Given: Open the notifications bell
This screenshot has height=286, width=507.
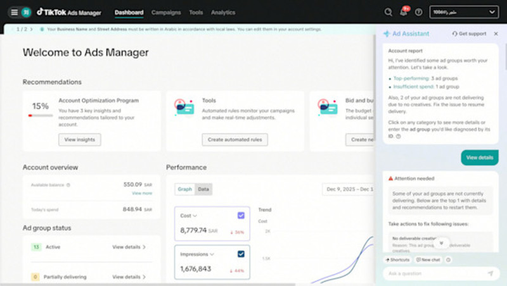Looking at the screenshot, I should (x=404, y=12).
